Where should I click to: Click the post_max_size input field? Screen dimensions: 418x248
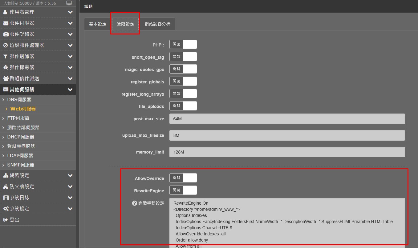pos(287,119)
